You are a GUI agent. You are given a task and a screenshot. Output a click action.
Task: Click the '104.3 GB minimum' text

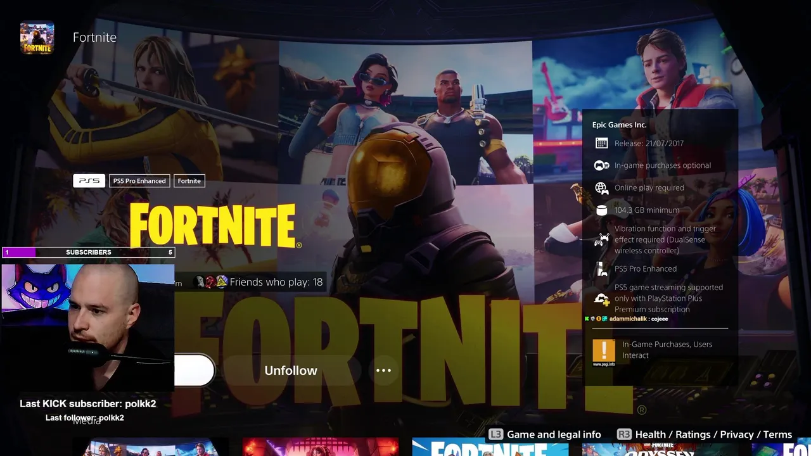[x=647, y=210]
